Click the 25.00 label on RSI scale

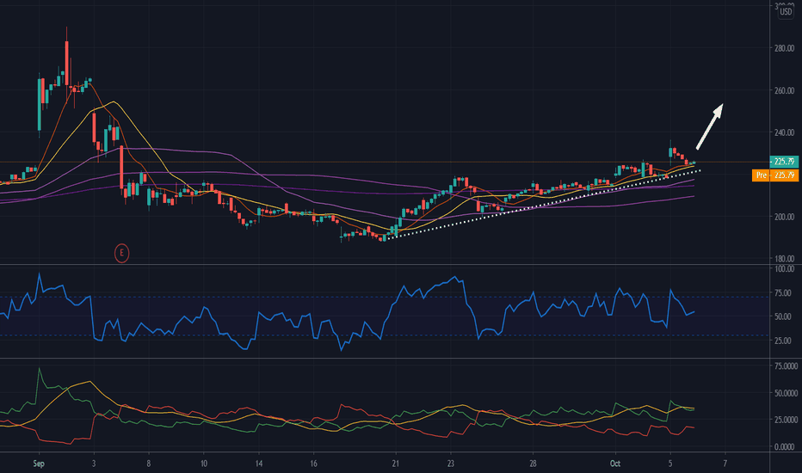pyautogui.click(x=783, y=341)
